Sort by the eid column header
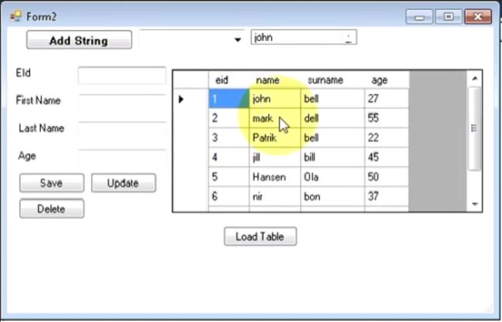This screenshot has width=502, height=322. coord(229,80)
